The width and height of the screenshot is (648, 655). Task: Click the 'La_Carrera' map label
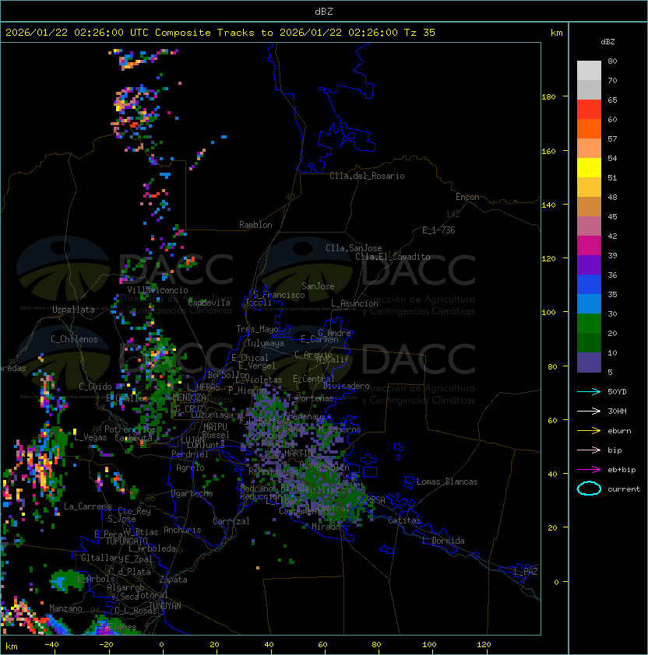[x=87, y=506]
